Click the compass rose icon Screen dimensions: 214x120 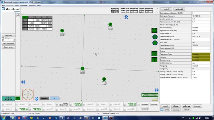28,94
